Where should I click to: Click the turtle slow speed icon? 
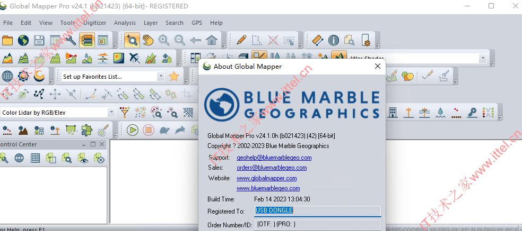[x=164, y=130]
